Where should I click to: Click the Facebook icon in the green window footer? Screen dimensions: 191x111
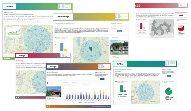click(7, 59)
